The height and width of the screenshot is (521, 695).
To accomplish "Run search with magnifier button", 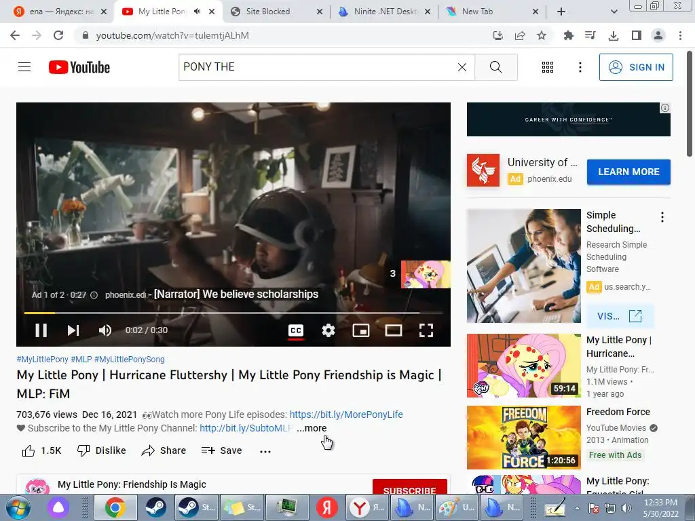I will [x=496, y=67].
